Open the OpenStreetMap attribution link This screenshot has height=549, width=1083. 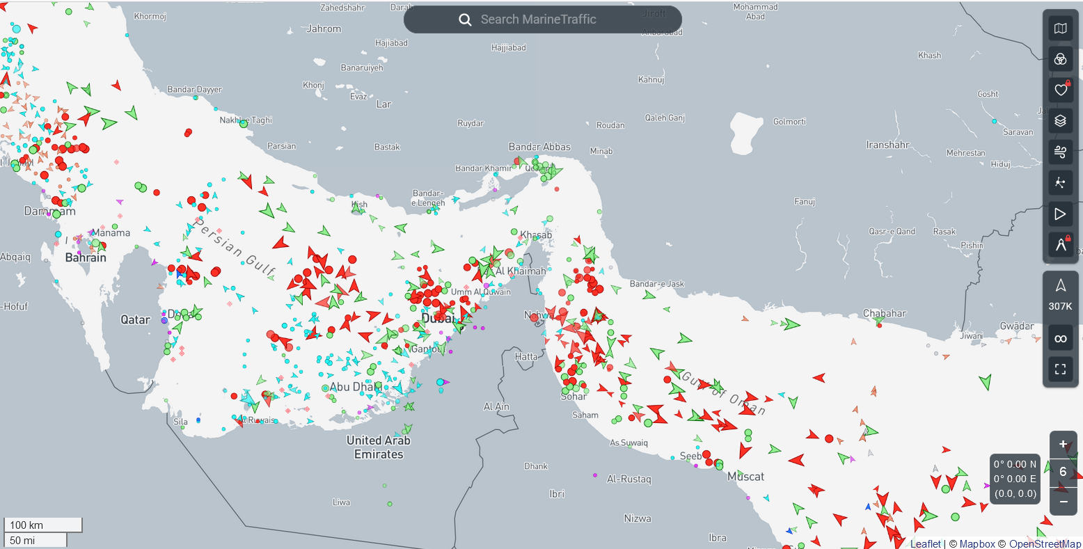coord(1045,543)
